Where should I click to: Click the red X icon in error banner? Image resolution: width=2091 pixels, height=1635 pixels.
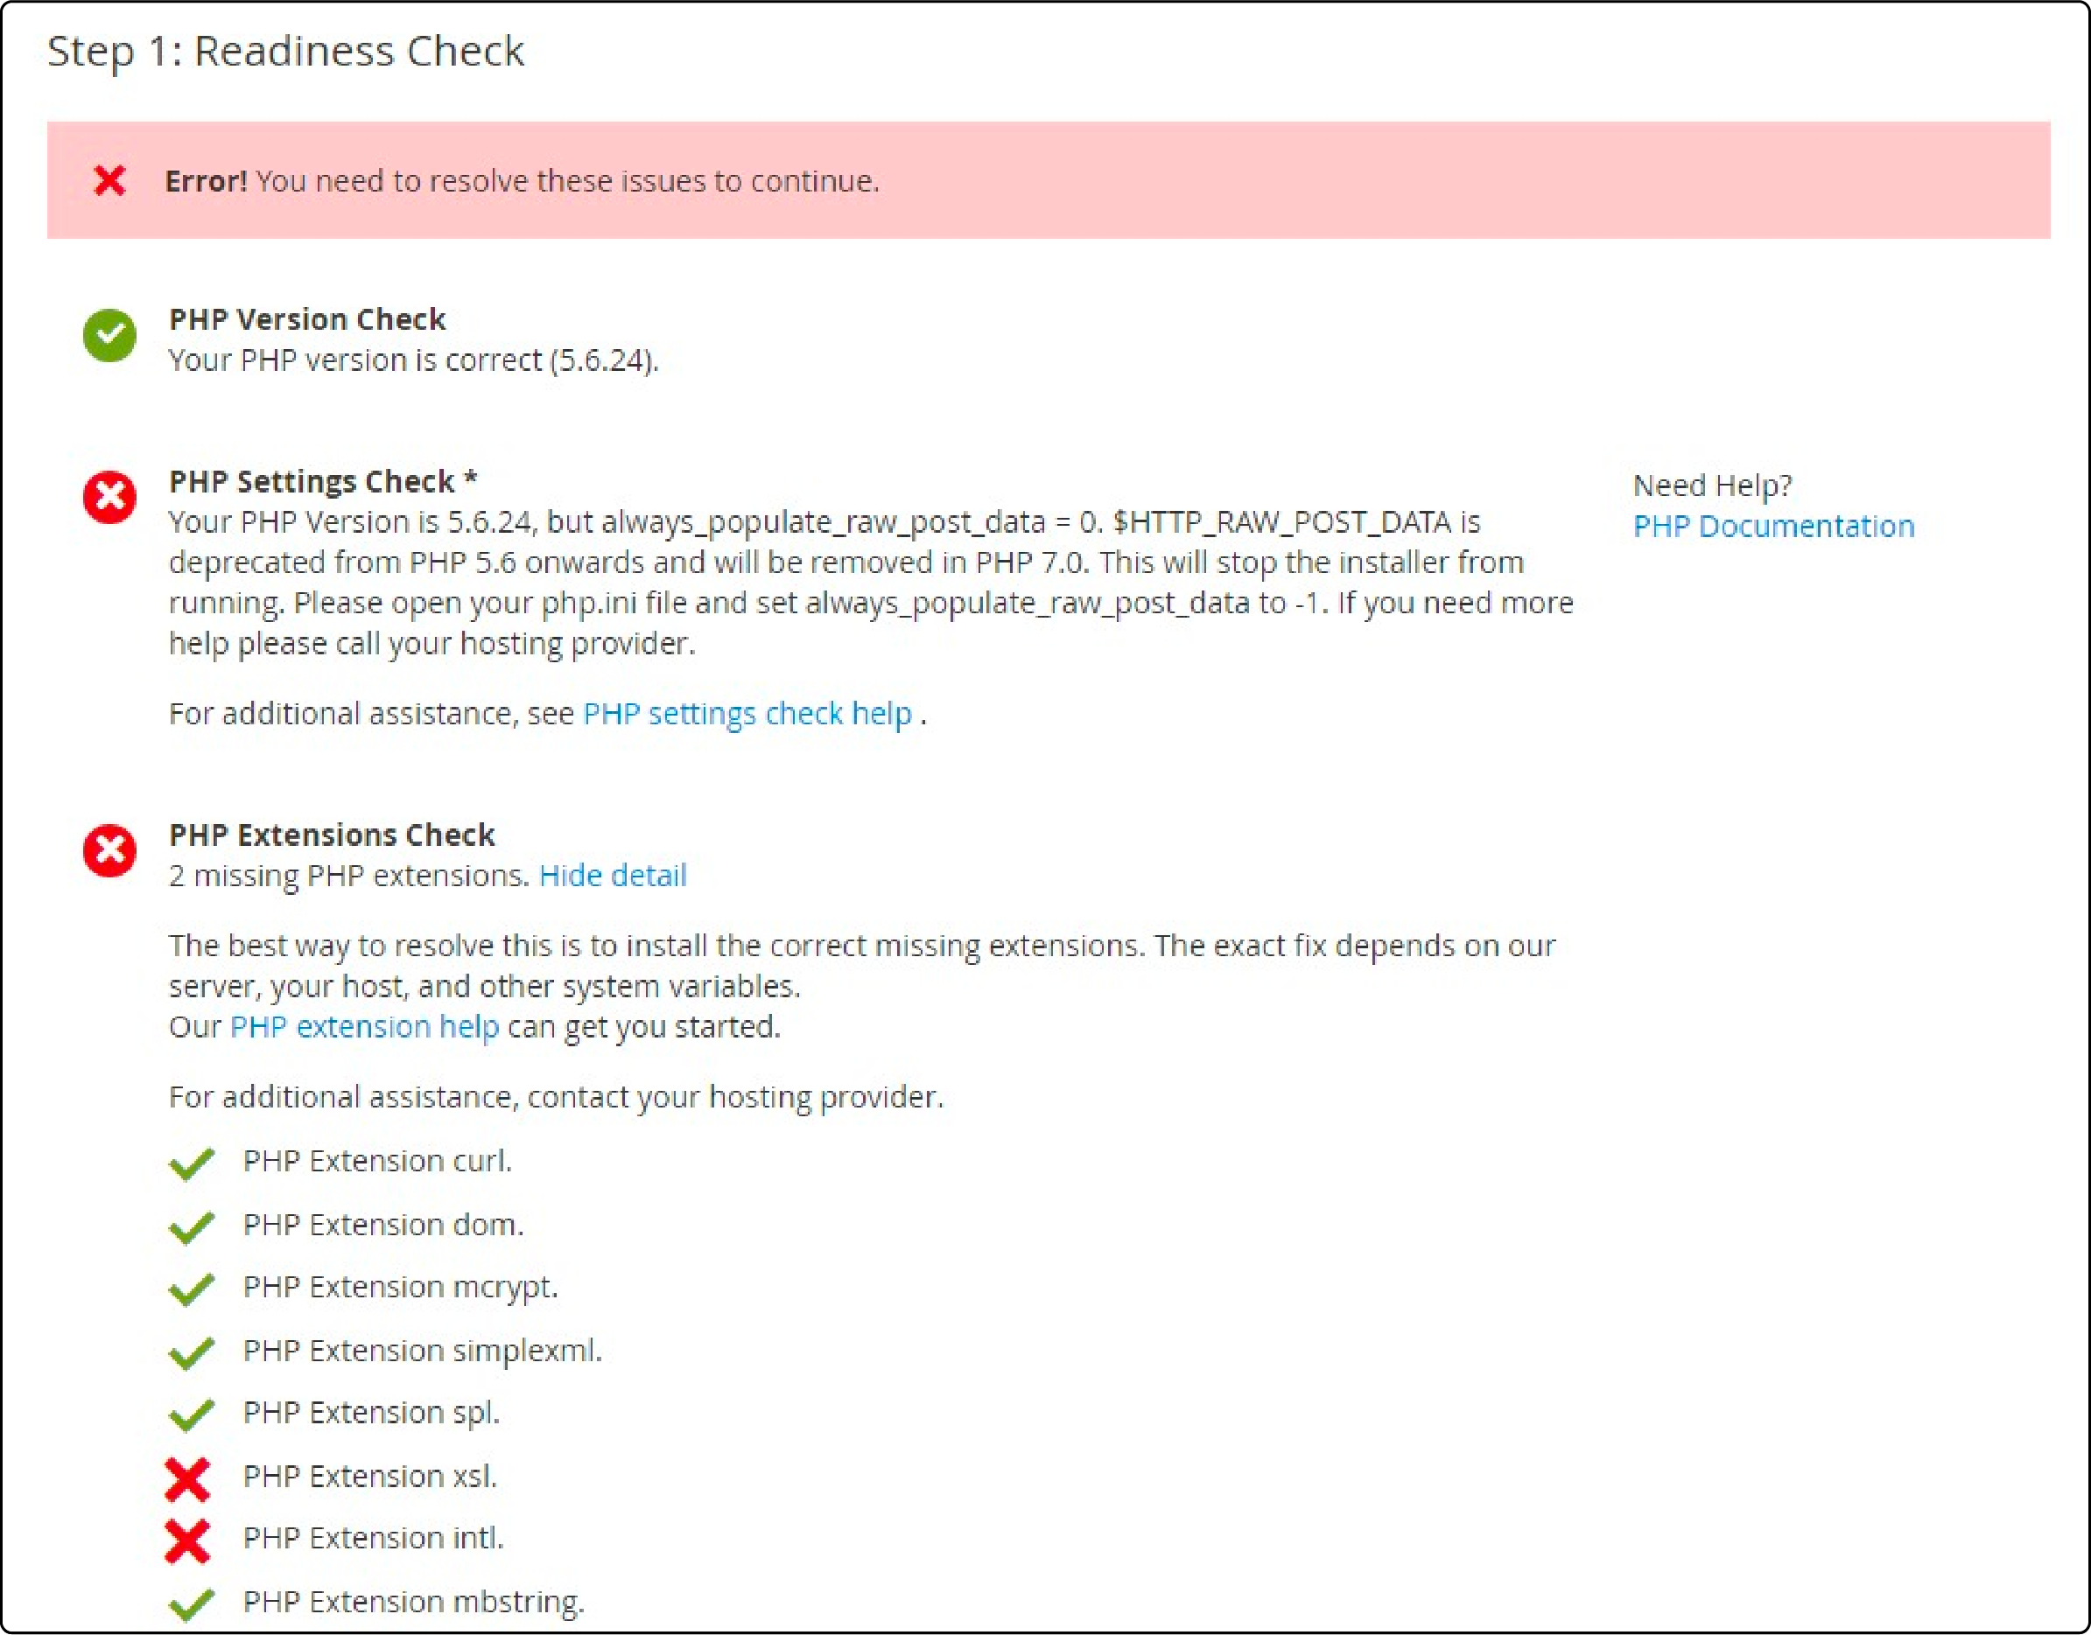(110, 180)
